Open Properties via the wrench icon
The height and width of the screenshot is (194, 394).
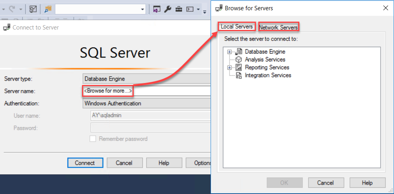168,9
